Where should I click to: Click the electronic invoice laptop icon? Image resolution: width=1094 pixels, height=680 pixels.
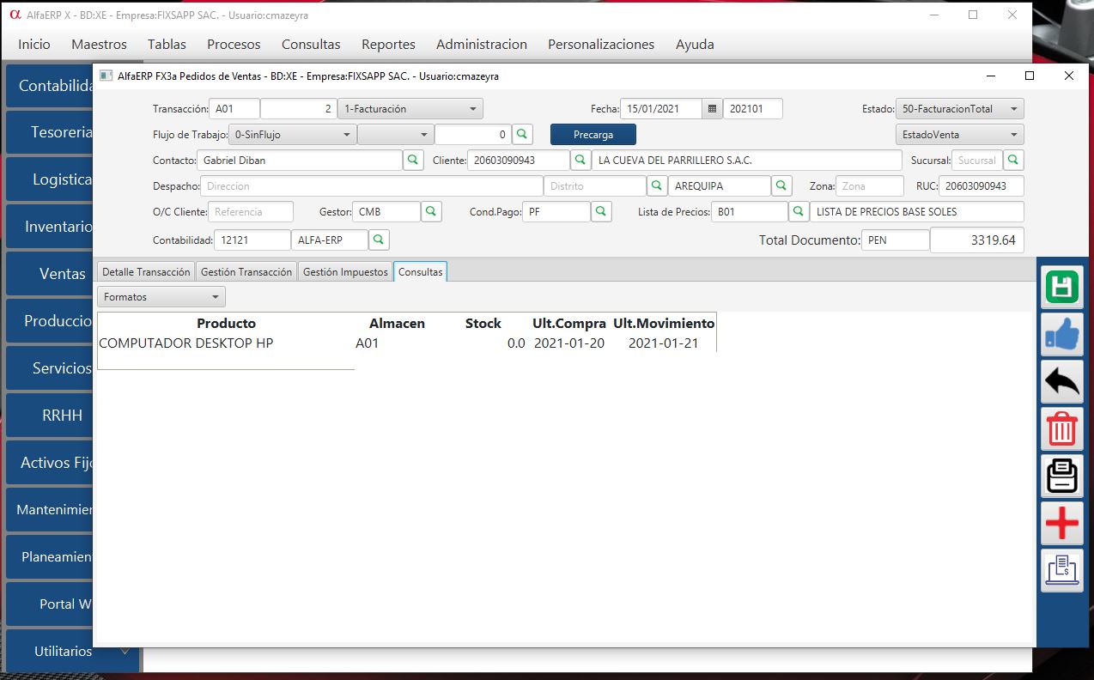(x=1062, y=570)
